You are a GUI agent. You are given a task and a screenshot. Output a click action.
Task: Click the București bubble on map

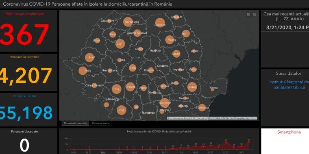tap(164, 103)
